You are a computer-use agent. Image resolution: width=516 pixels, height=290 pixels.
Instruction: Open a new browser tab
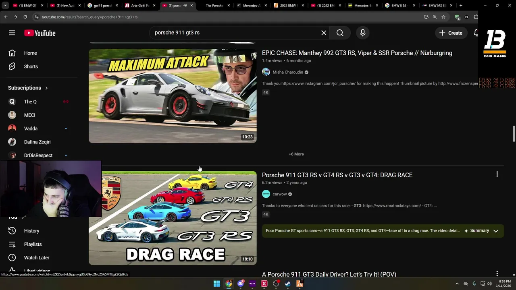click(x=461, y=6)
